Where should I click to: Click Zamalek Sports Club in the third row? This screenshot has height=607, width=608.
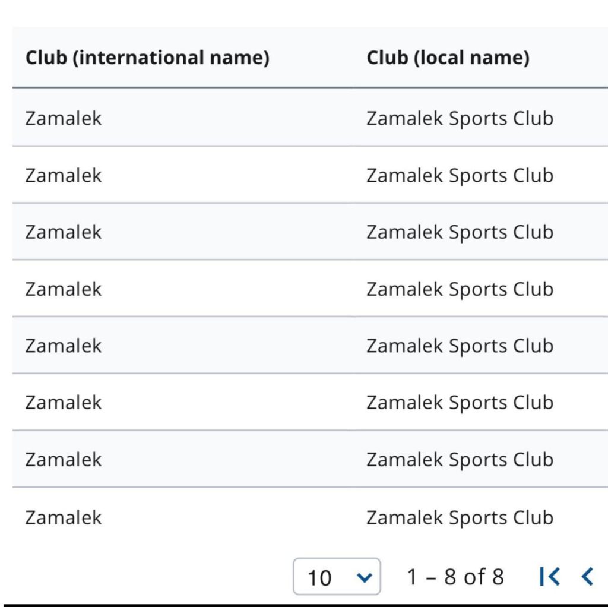point(460,232)
